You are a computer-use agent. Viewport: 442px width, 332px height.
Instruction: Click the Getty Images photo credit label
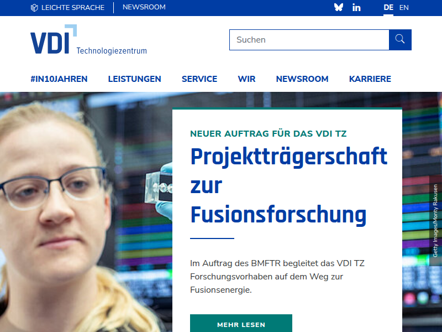(435, 221)
